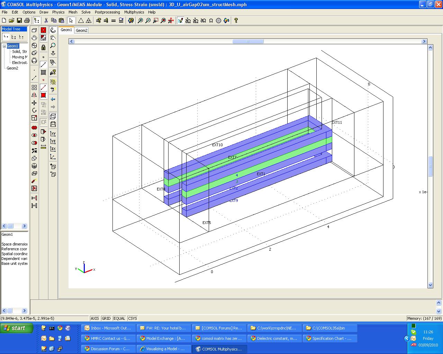Click the Zoom Extents toolbar icon

tap(171, 21)
